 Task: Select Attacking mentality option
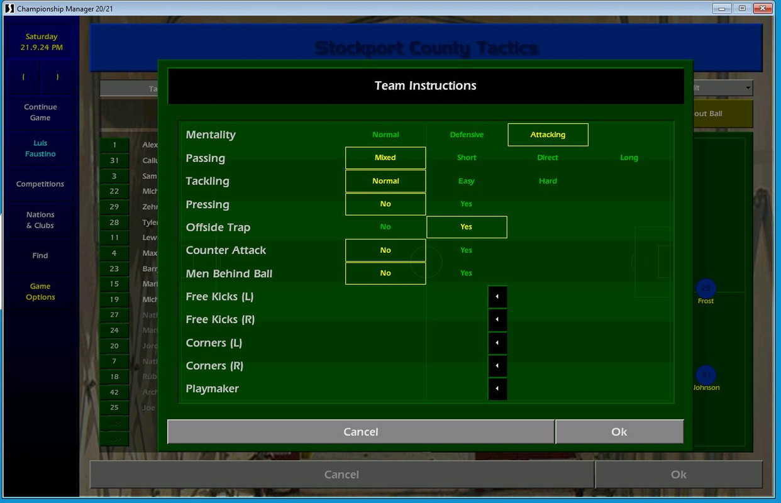[548, 135]
